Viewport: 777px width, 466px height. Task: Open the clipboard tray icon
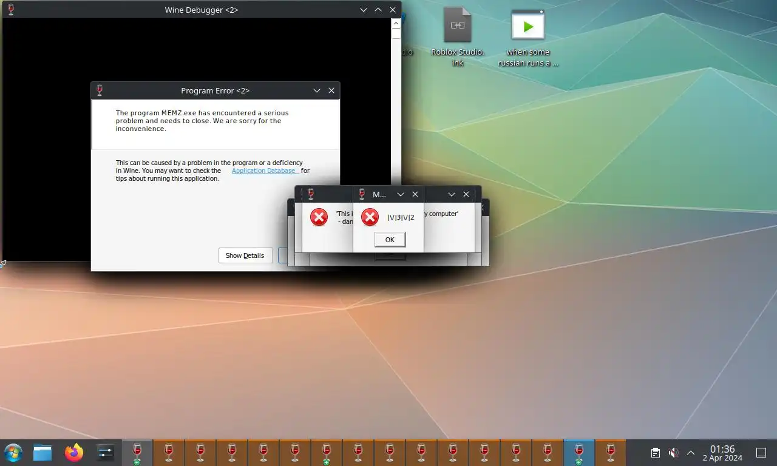coord(656,453)
